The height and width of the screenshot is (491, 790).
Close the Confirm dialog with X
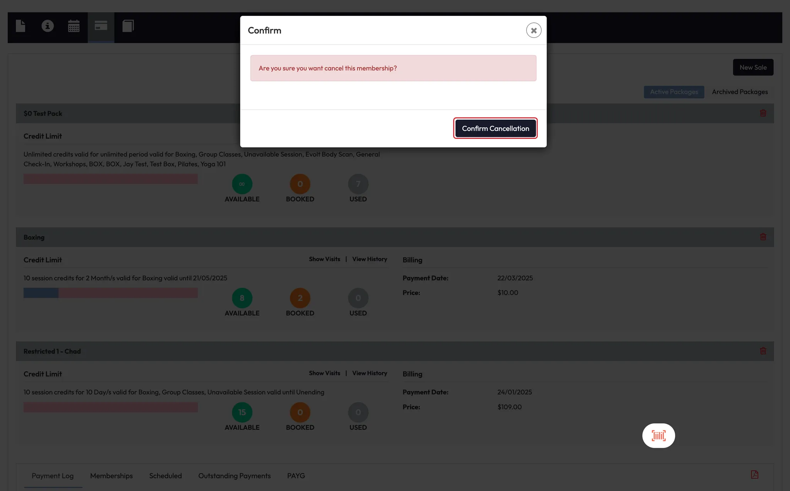tap(533, 30)
